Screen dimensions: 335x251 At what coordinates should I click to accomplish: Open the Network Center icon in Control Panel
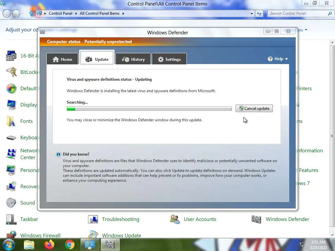(11, 154)
